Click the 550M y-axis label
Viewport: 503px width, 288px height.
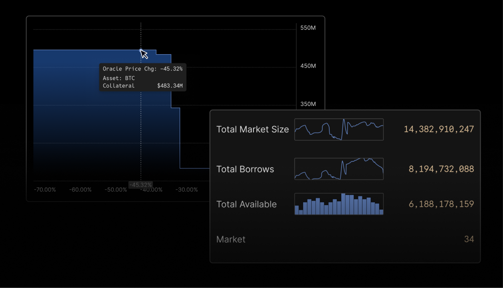click(308, 28)
